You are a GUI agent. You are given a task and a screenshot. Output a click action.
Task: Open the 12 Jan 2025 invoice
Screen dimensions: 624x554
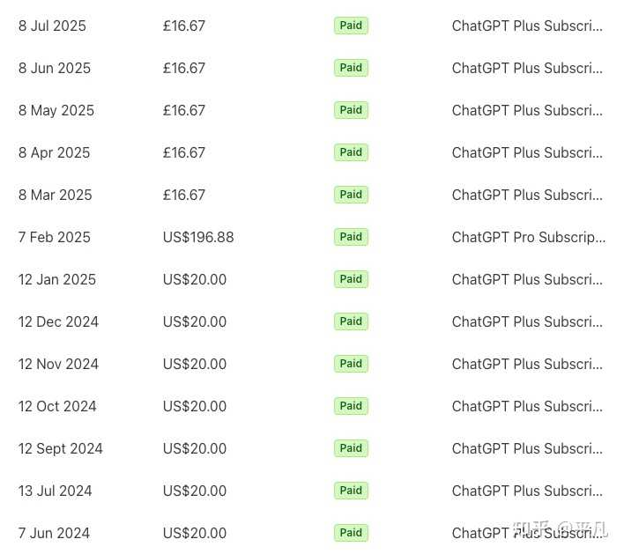[x=56, y=279]
